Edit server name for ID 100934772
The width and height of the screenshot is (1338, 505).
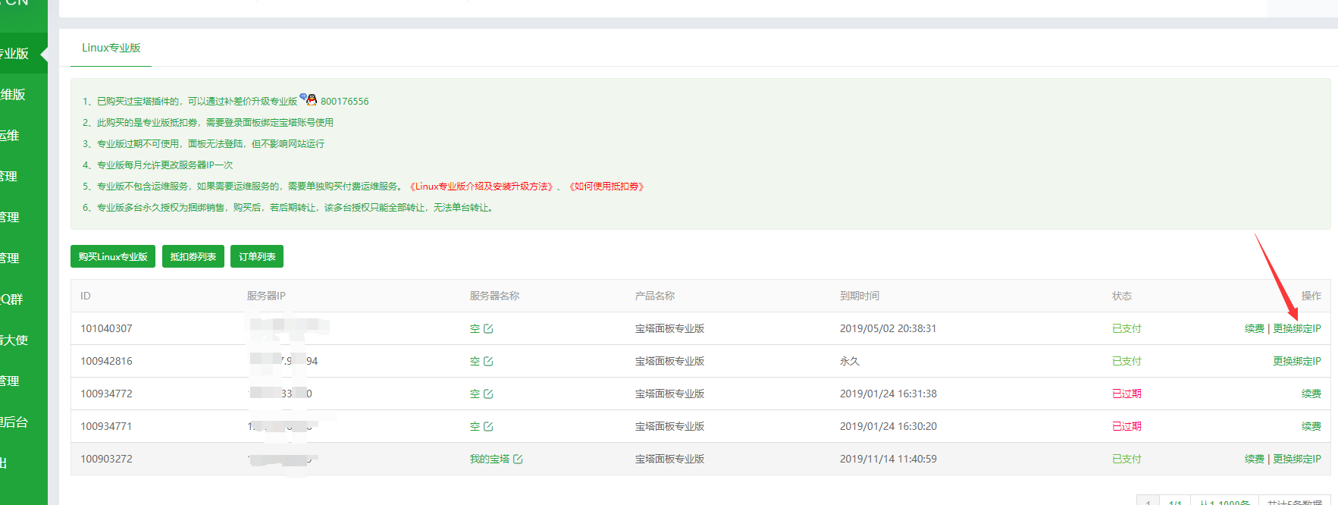click(x=488, y=394)
